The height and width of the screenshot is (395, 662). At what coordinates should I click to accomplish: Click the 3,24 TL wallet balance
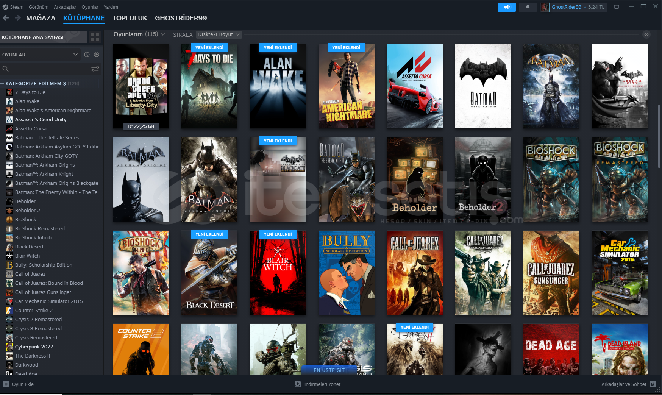click(x=596, y=7)
